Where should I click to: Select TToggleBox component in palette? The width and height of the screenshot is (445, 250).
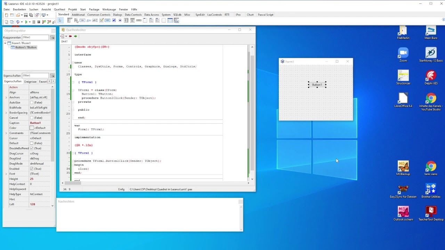click(x=107, y=20)
